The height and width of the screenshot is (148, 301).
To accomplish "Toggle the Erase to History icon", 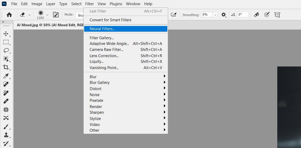I will (256, 15).
